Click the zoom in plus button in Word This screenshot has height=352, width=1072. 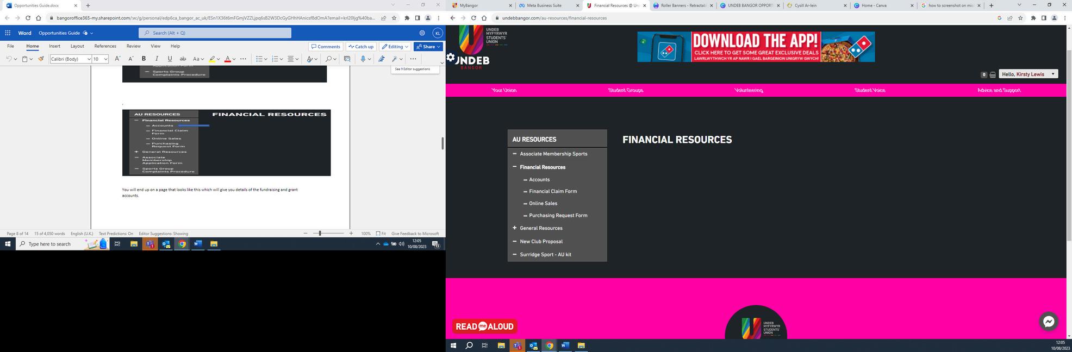click(351, 234)
